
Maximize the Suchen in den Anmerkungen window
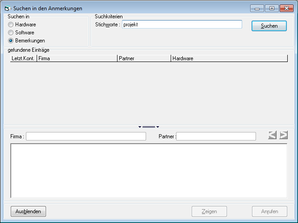[x=271, y=8]
